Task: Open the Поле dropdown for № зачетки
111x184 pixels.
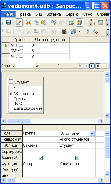Action: (x=92, y=134)
